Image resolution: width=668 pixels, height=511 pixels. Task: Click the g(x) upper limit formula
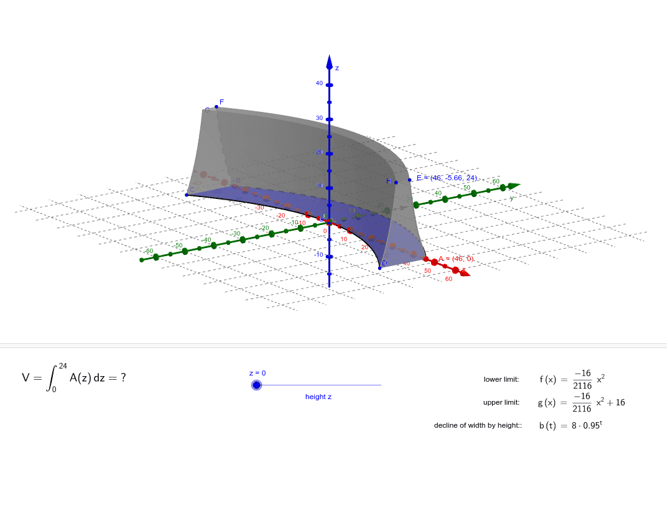pos(582,402)
